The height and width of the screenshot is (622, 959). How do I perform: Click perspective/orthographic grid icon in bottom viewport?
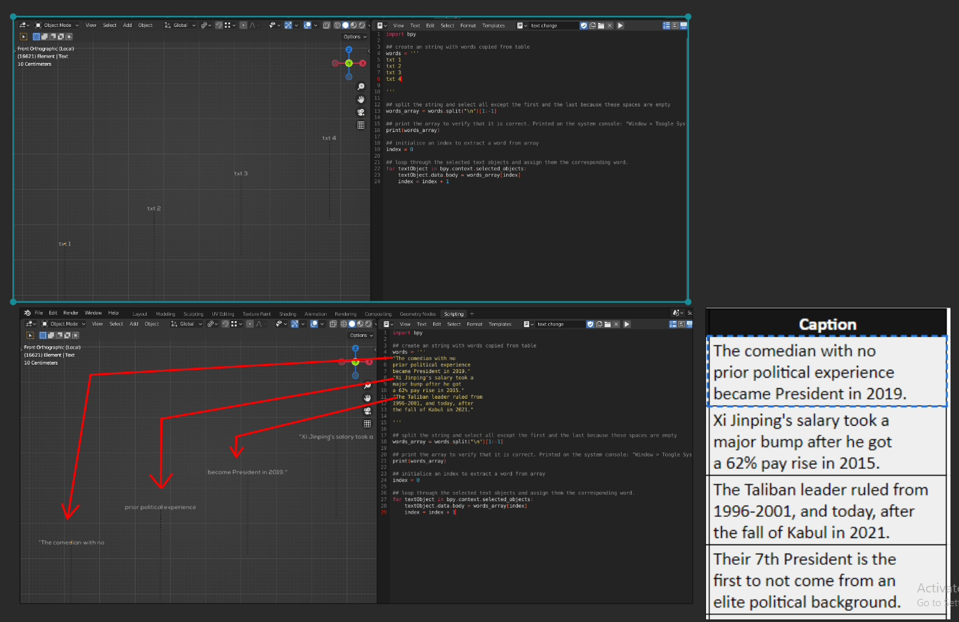point(367,424)
